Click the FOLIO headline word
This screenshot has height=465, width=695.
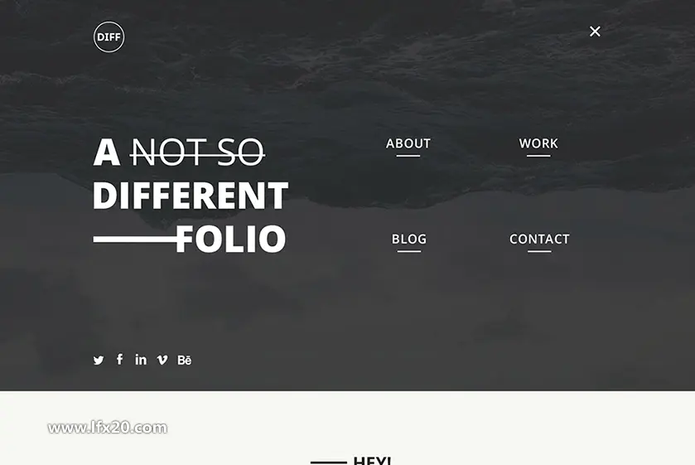pos(231,239)
